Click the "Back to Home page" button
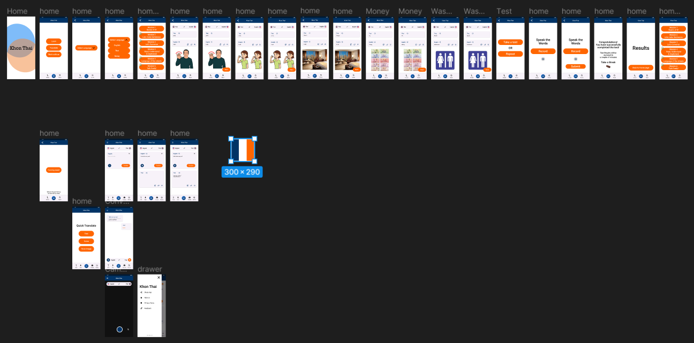 (x=641, y=67)
